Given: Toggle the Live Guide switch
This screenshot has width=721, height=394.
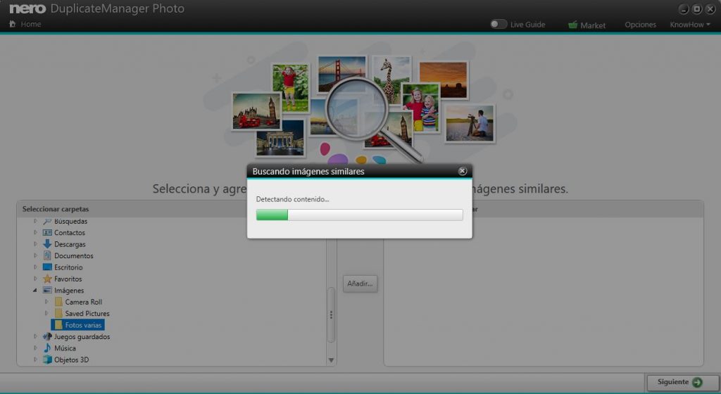Looking at the screenshot, I should [498, 24].
